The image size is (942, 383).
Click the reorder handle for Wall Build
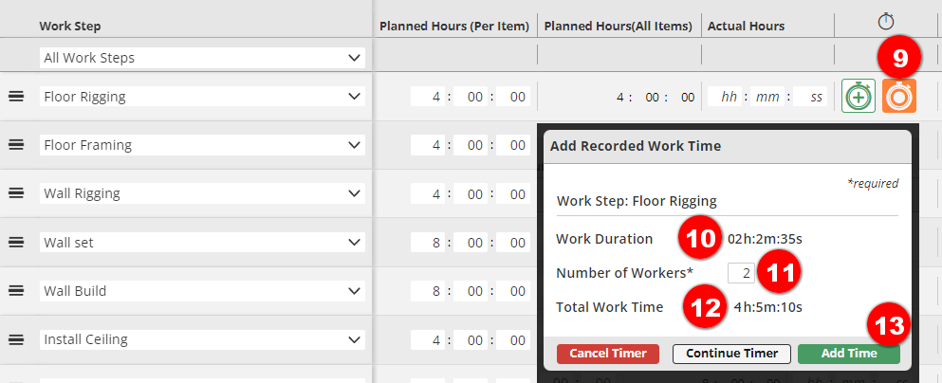pyautogui.click(x=16, y=290)
